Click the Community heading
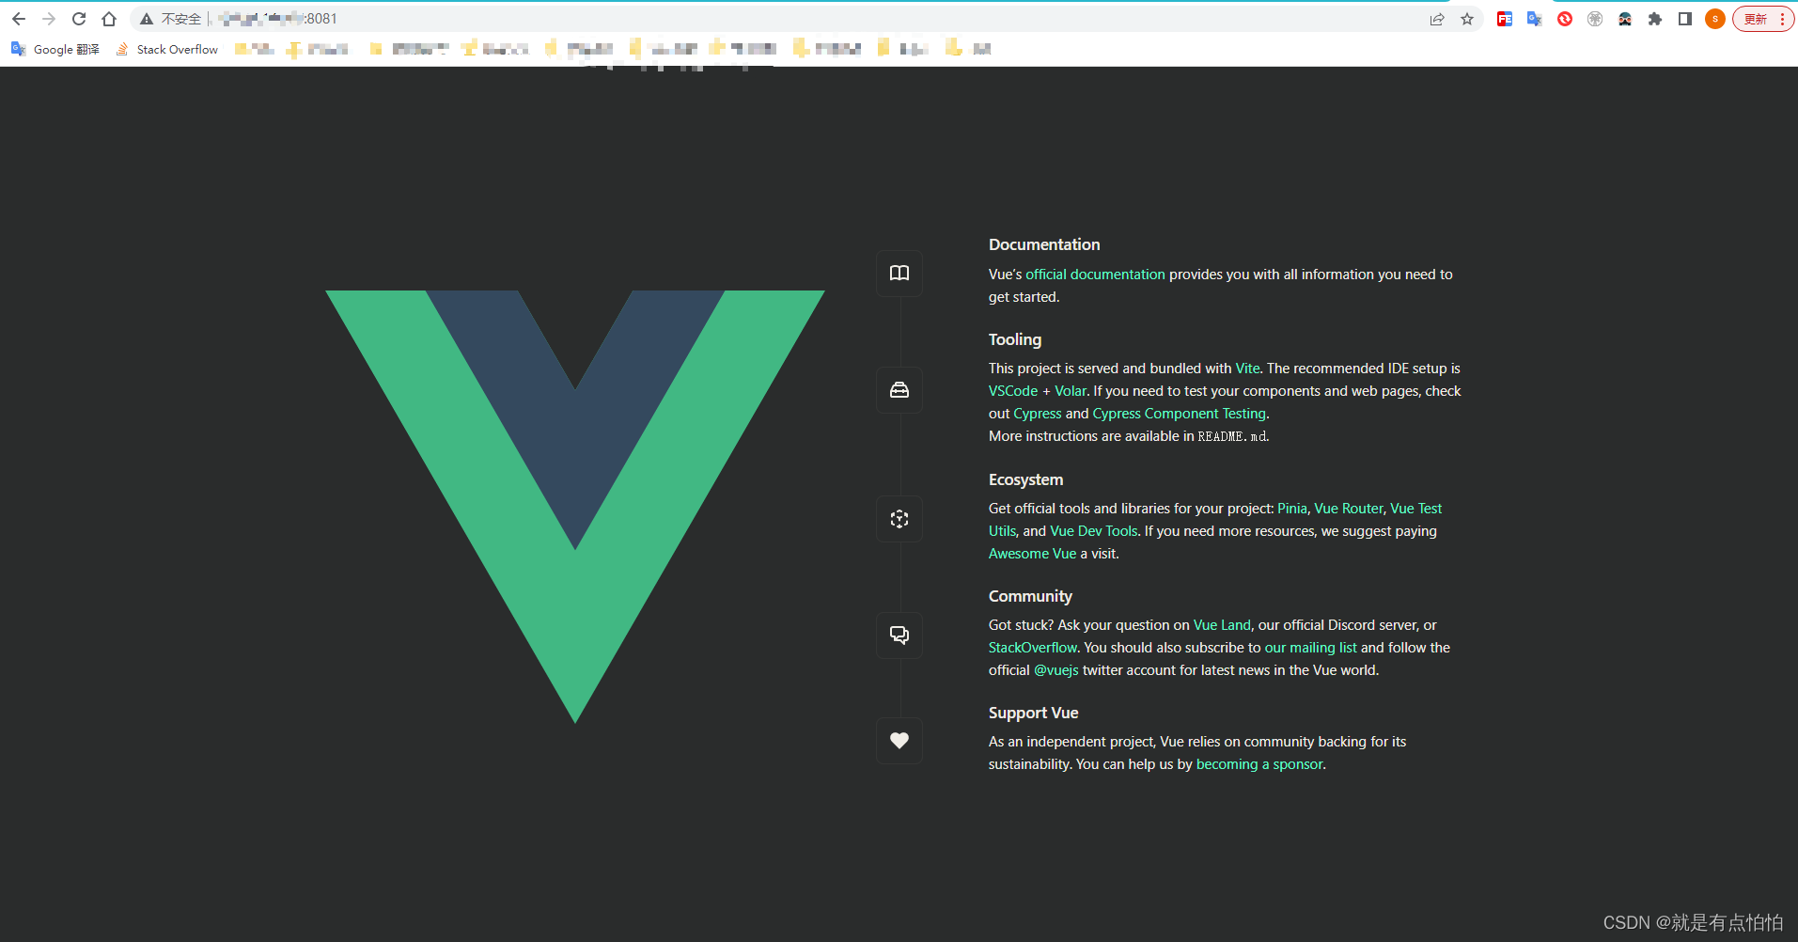The image size is (1798, 942). 1030,596
